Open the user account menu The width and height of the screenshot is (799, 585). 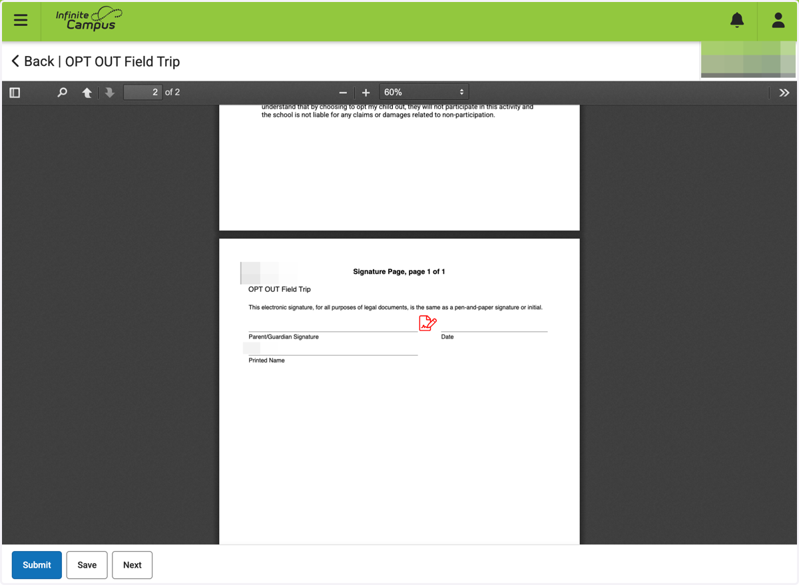[x=778, y=20]
